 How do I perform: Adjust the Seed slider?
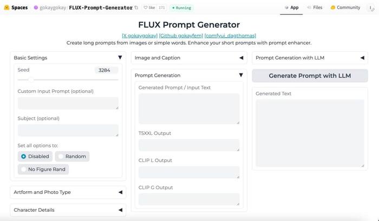[x=31, y=79]
